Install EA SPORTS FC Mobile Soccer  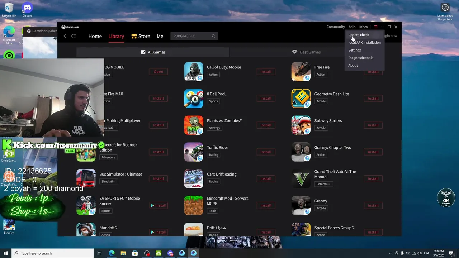click(158, 205)
